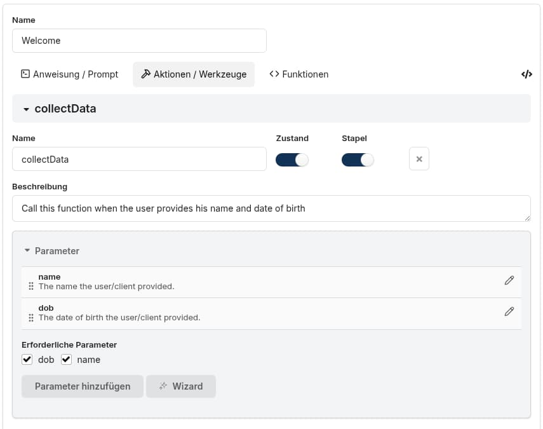543x429 pixels.
Task: Edit the dob parameter via pencil icon
Action: coord(509,311)
